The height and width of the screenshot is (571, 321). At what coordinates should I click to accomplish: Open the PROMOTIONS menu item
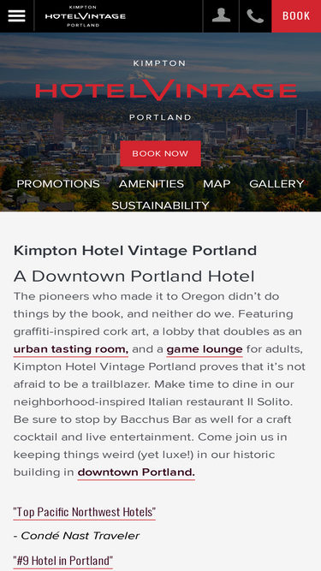pos(58,184)
